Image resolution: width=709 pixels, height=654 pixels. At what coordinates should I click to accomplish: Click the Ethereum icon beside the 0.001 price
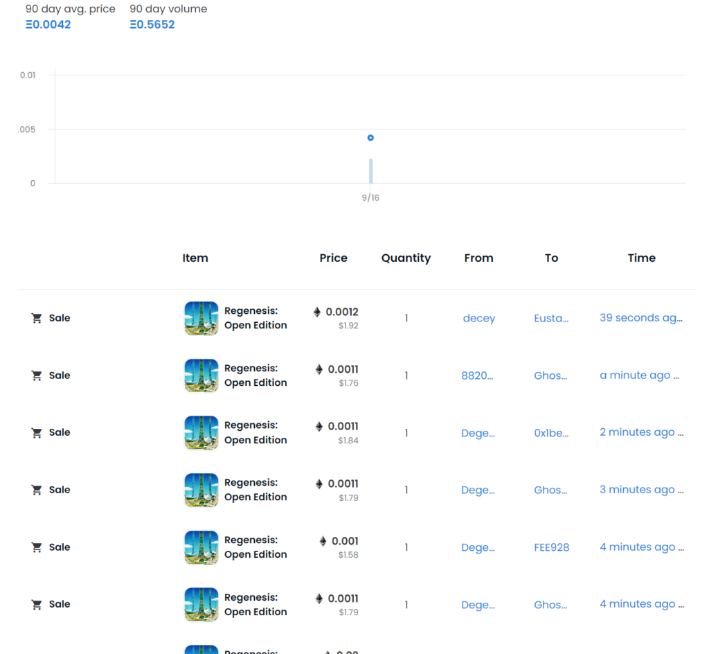coord(323,541)
